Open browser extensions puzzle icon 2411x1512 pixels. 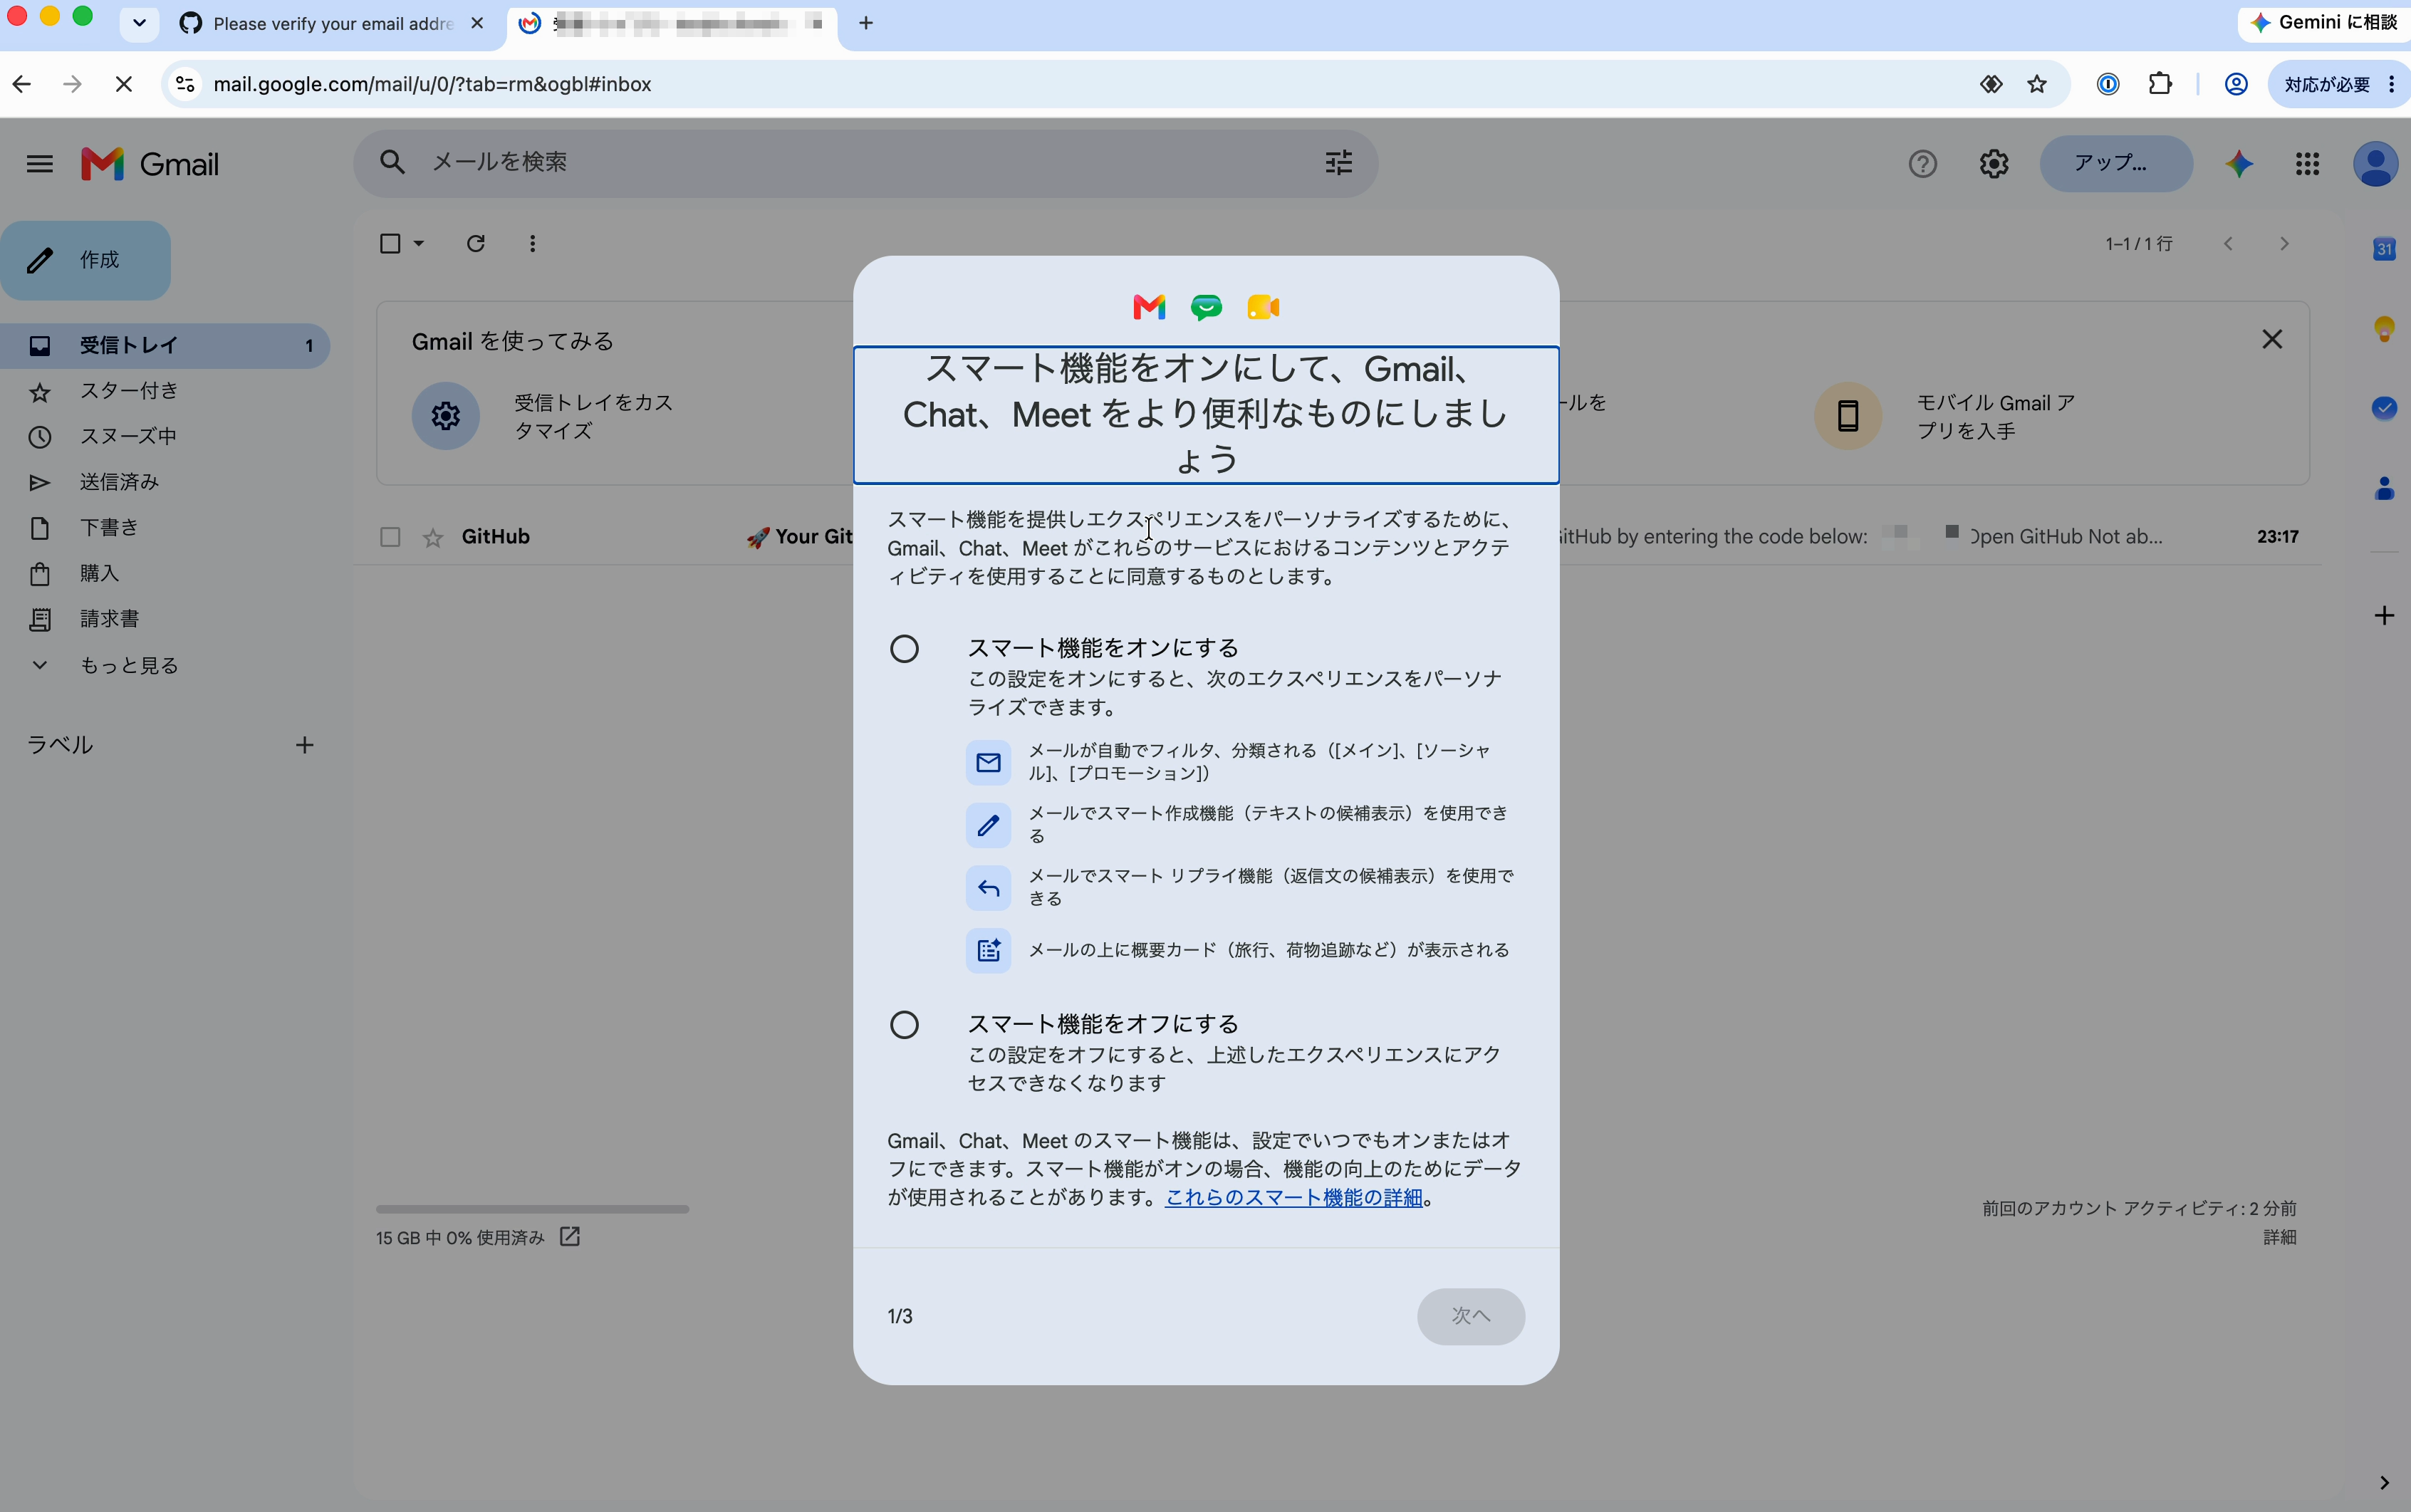(x=2160, y=84)
